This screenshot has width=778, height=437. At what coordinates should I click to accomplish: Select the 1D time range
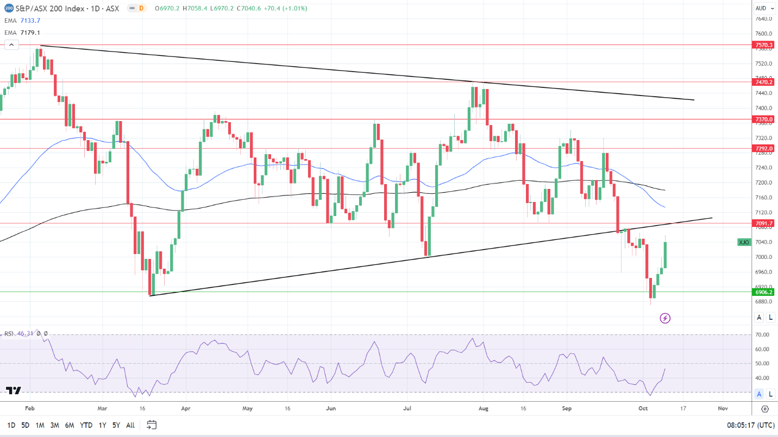coord(11,425)
